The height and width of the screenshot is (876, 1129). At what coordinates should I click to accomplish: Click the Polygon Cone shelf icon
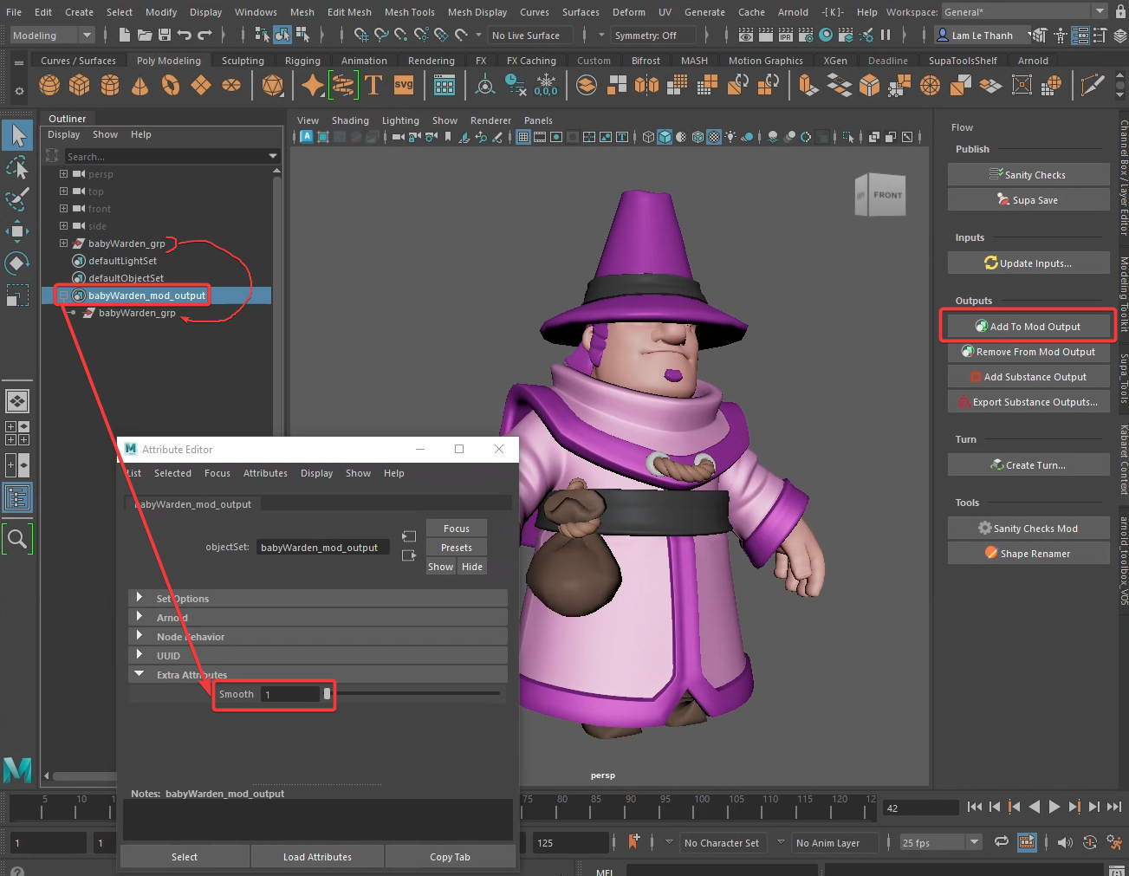pyautogui.click(x=140, y=85)
